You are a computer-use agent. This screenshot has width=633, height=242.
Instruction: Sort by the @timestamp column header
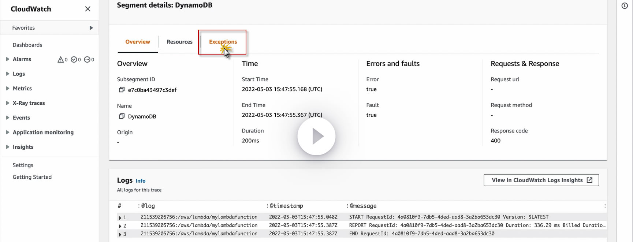[x=286, y=206]
